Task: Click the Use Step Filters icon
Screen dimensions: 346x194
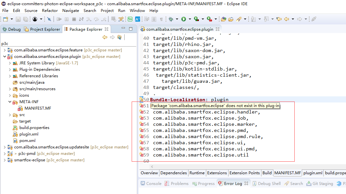Action: click(x=121, y=19)
